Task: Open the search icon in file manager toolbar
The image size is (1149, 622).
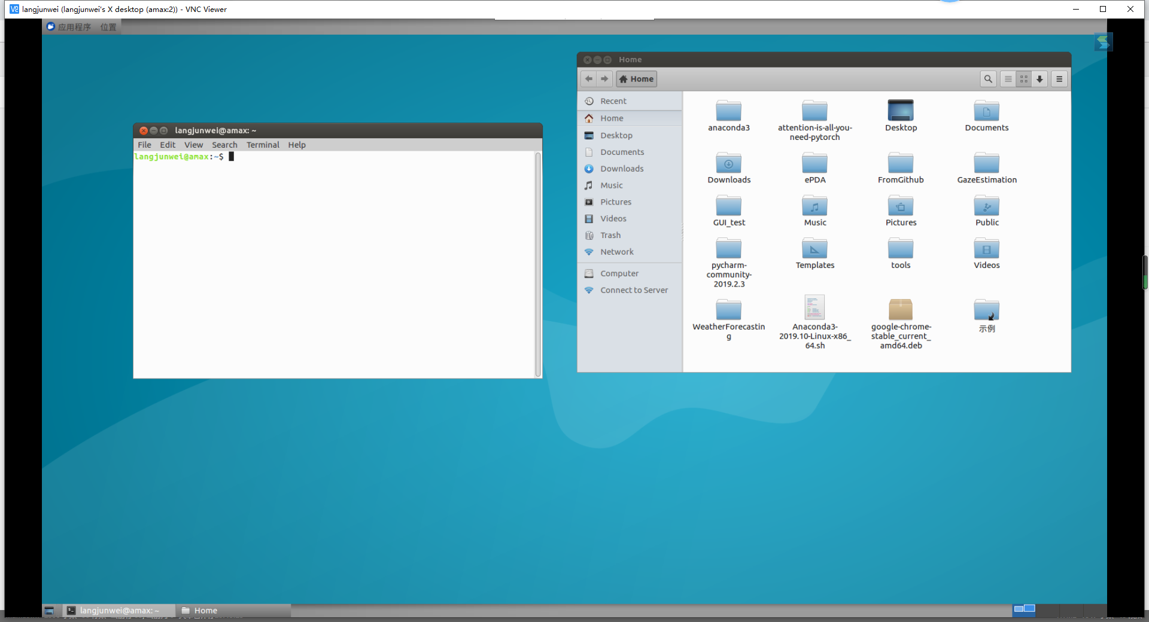Action: [x=988, y=78]
